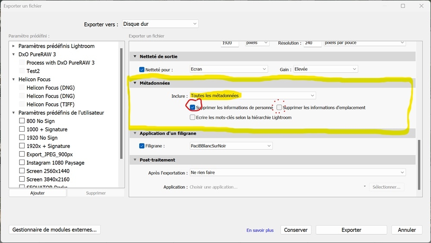This screenshot has height=243, width=431.
Task: Open the 'Exporter vers' Disque dur dropdown
Action: tap(160, 24)
